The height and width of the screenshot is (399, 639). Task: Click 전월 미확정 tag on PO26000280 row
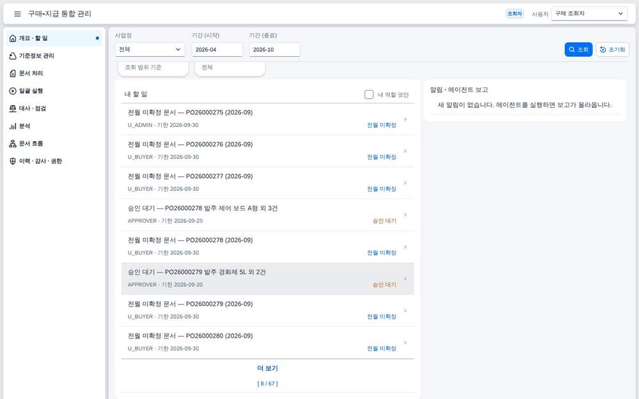[381, 349]
